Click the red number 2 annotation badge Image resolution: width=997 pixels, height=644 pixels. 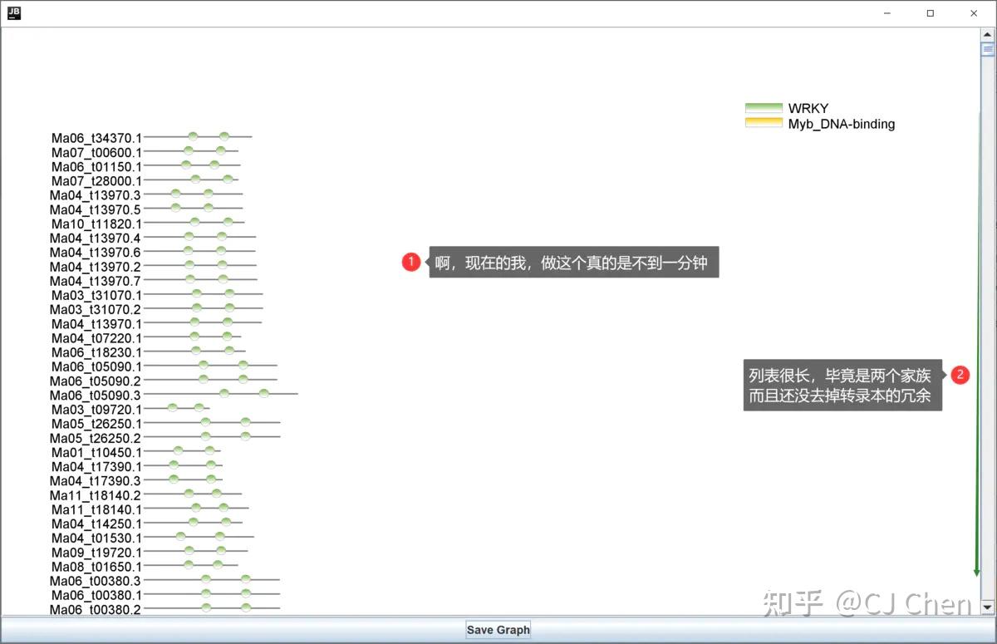tap(960, 375)
